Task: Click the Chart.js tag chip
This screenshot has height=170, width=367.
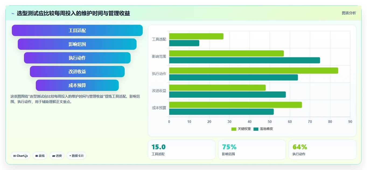Action: click(x=20, y=156)
